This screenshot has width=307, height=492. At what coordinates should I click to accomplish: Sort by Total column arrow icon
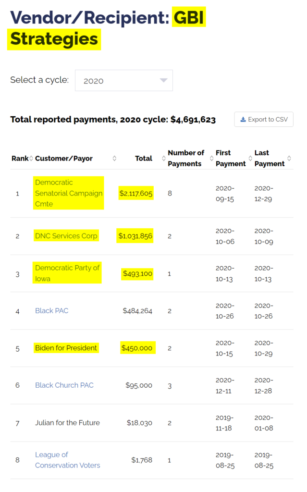click(164, 158)
